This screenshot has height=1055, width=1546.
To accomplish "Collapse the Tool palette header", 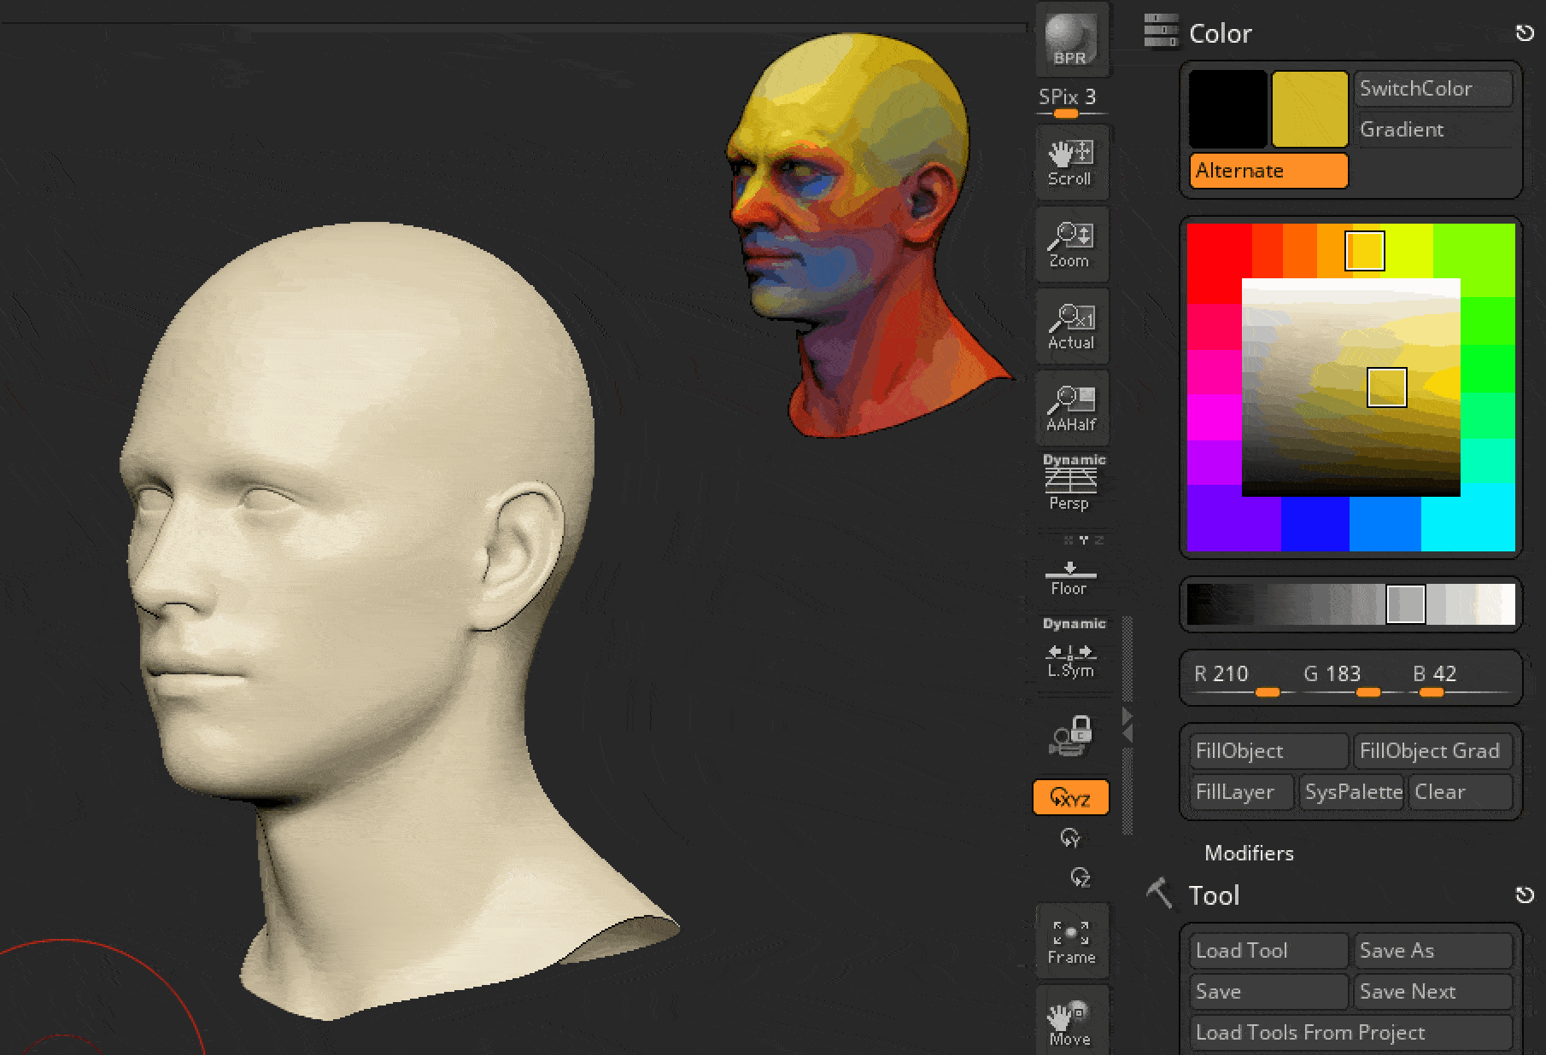I will coord(1214,895).
